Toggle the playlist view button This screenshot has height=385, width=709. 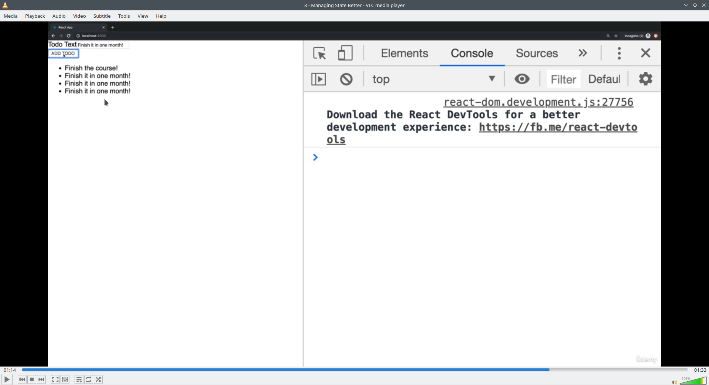point(79,379)
